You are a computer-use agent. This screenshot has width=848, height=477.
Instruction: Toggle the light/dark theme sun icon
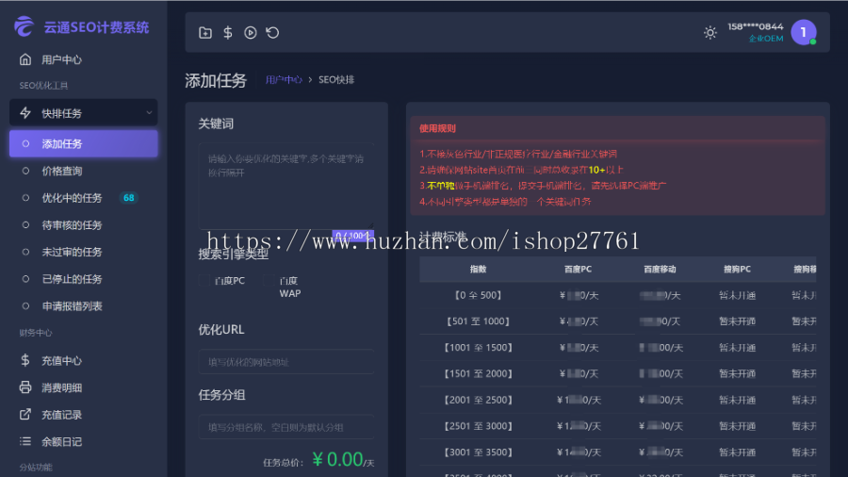[710, 32]
